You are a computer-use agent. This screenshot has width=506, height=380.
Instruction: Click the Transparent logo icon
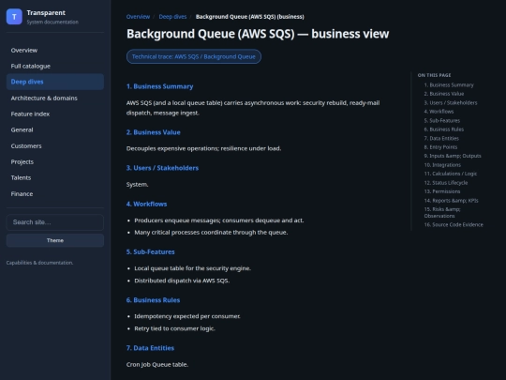(x=14, y=17)
